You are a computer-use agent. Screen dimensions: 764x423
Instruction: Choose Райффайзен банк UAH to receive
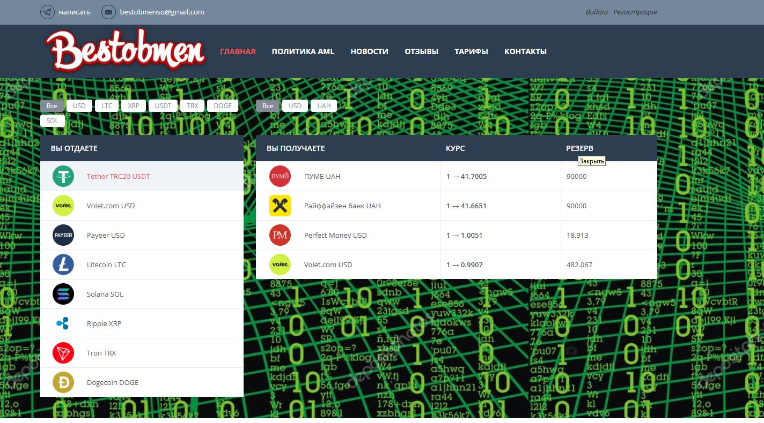pyautogui.click(x=457, y=206)
